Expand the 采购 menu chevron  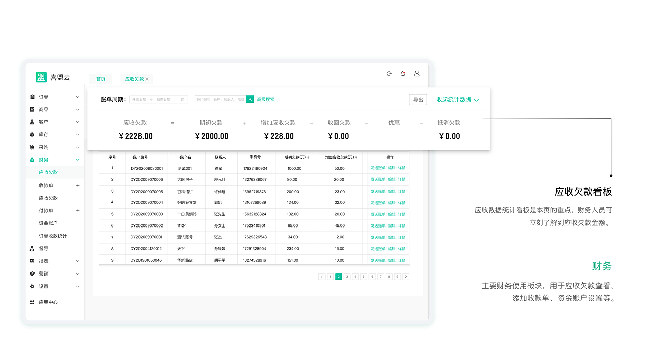point(78,147)
